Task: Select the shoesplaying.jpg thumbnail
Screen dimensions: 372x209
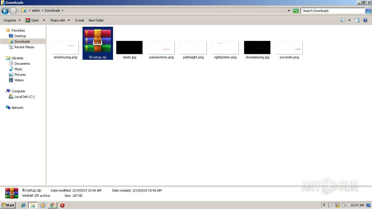Action: point(257,47)
